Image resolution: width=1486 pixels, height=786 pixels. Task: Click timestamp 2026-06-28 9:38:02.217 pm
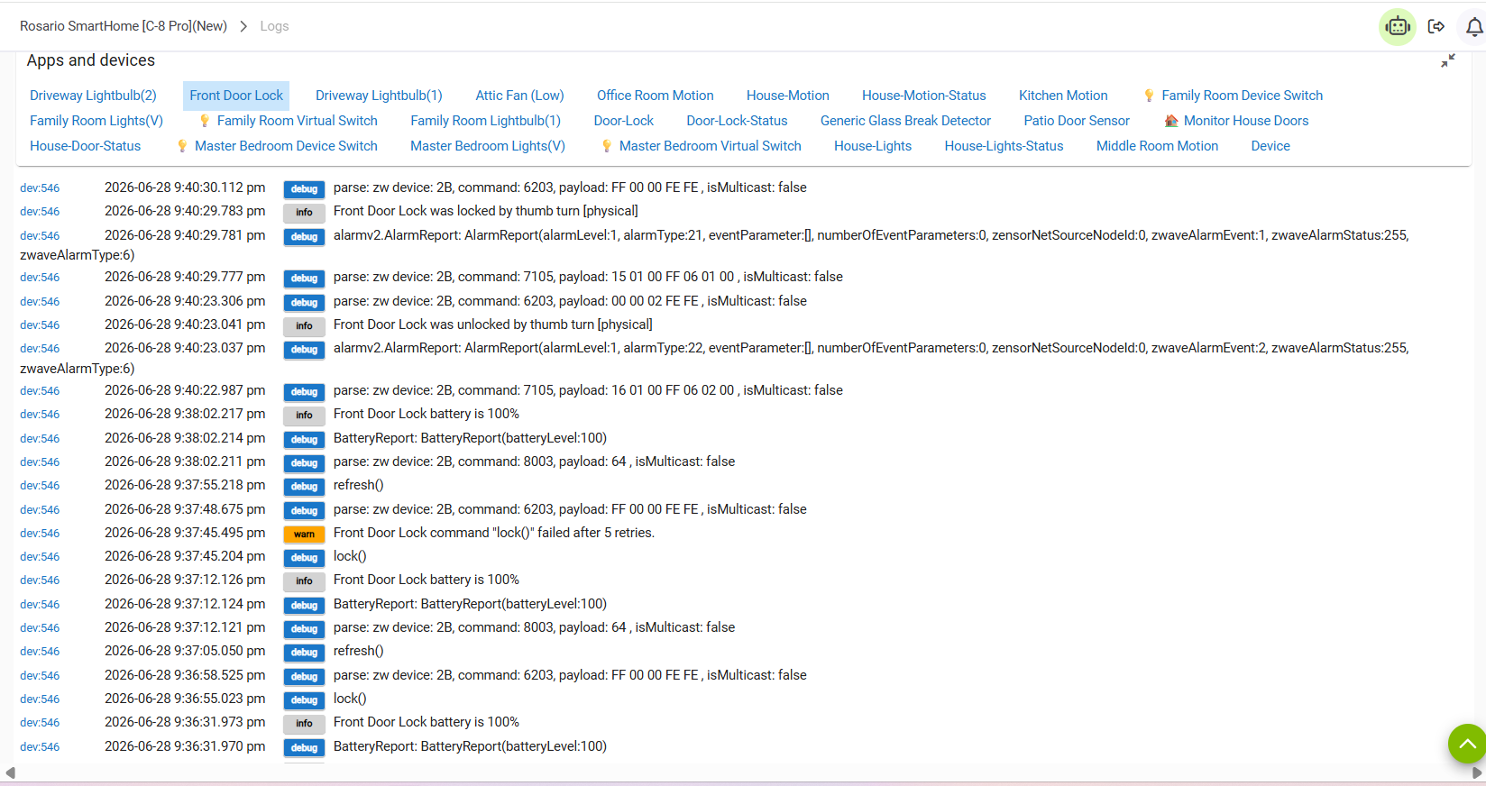click(185, 414)
